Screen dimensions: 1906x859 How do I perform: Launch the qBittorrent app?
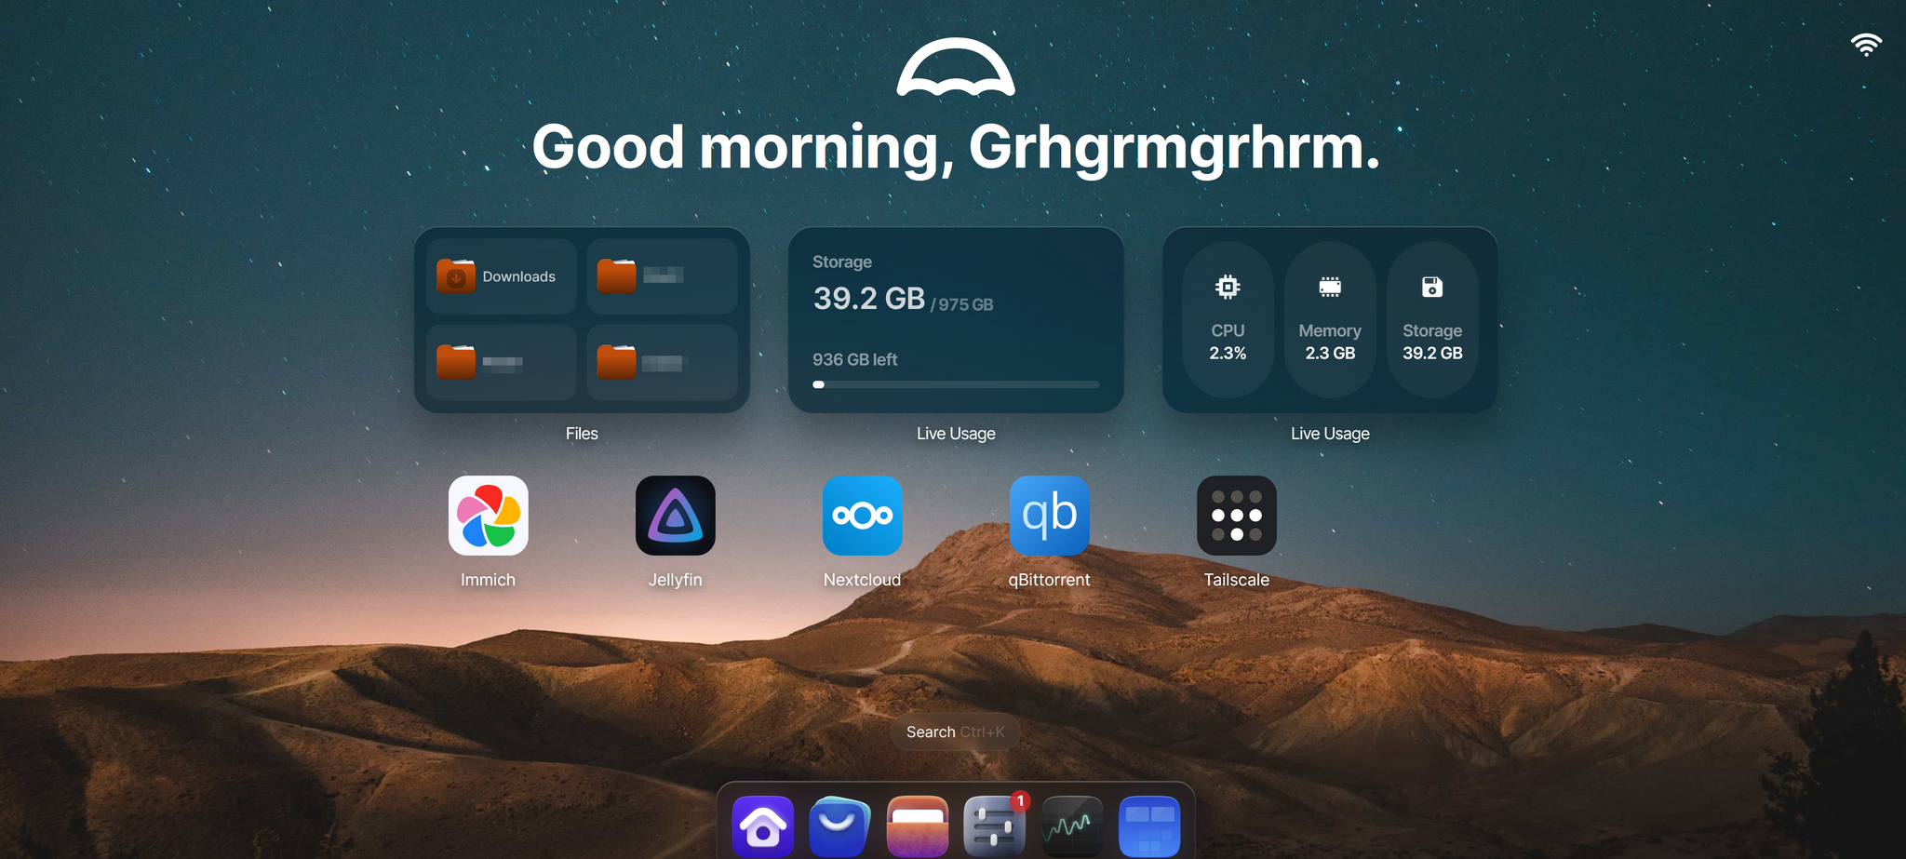[1049, 516]
